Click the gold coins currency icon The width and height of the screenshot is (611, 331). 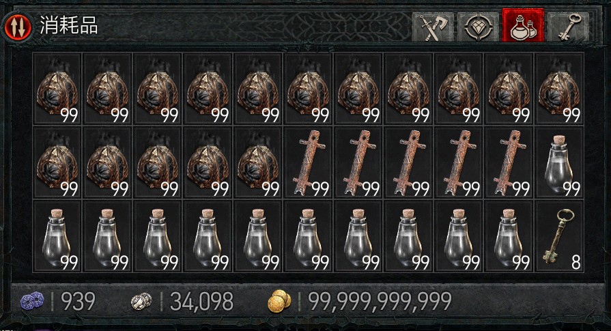279,301
